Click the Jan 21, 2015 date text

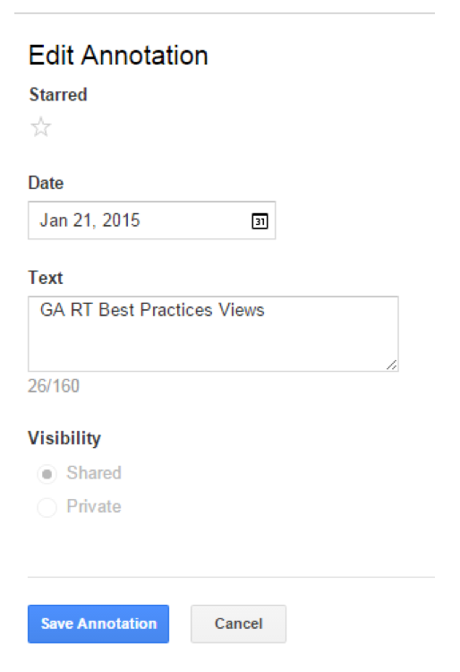pos(89,220)
